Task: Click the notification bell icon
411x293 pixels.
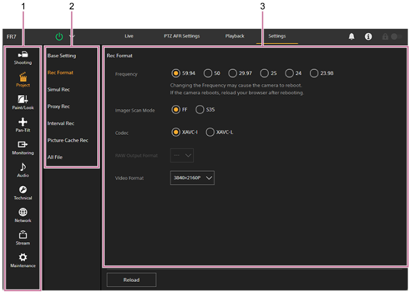Action: [351, 37]
